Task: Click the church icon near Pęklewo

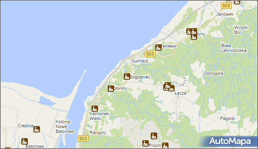Action: click(158, 48)
